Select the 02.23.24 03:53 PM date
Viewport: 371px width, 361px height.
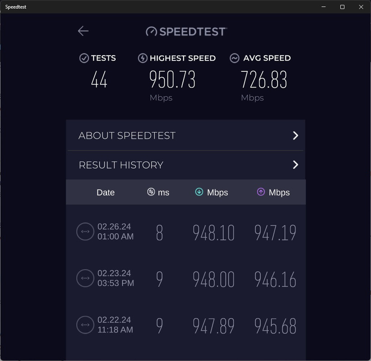pyautogui.click(x=116, y=278)
